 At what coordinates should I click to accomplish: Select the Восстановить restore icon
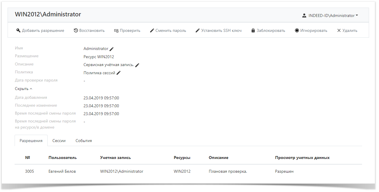(76, 30)
